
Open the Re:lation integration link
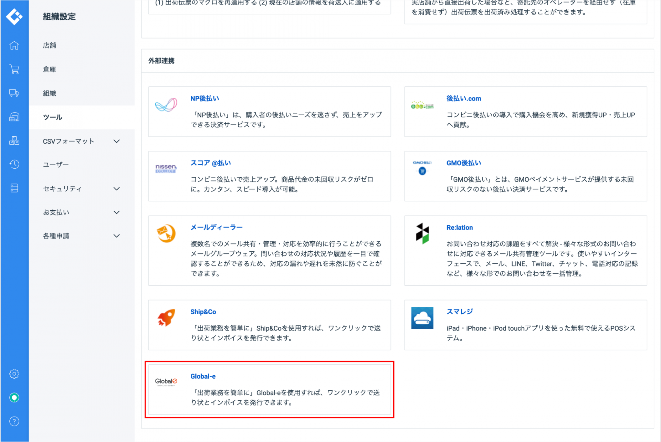pyautogui.click(x=459, y=228)
